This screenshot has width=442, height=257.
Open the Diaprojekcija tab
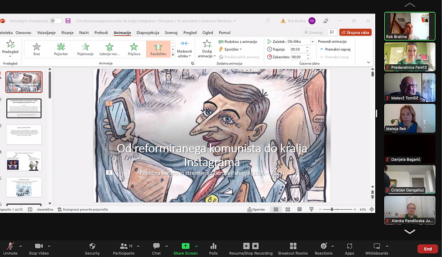click(x=148, y=32)
